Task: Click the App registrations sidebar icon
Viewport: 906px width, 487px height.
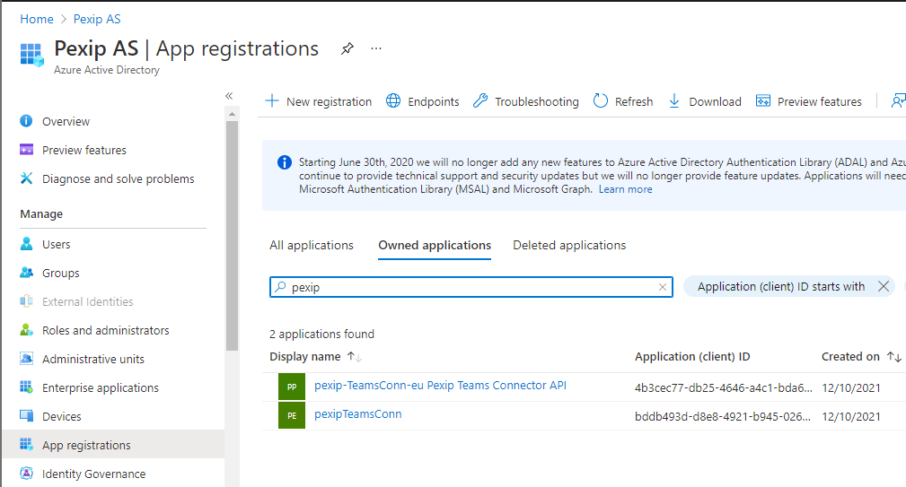Action: (x=27, y=444)
